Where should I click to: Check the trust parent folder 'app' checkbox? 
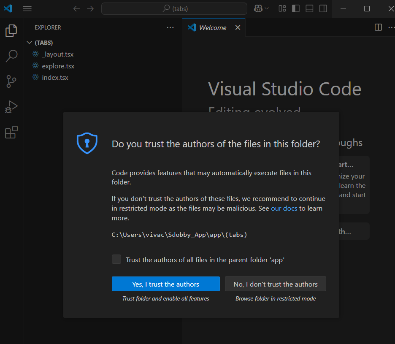tap(116, 259)
